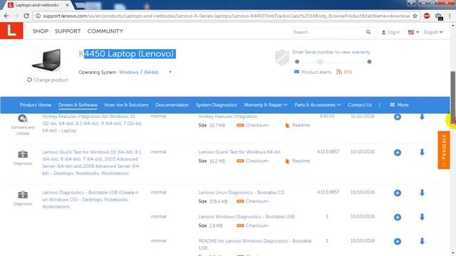Download Lenovo Linux Diagnostics Bootable CD

422,193
